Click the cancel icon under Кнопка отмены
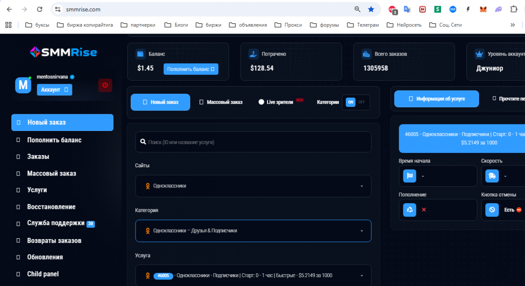The width and height of the screenshot is (525, 286). 492,210
